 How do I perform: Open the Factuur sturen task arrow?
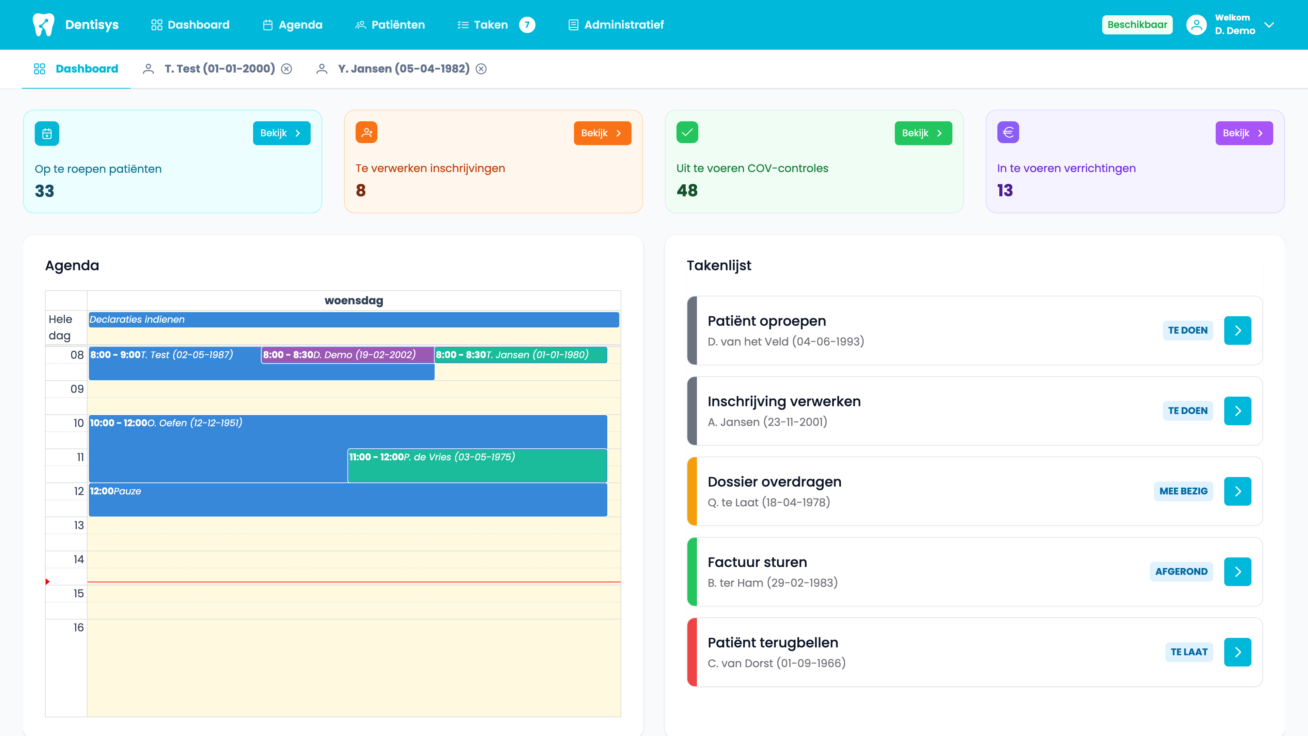click(x=1237, y=572)
